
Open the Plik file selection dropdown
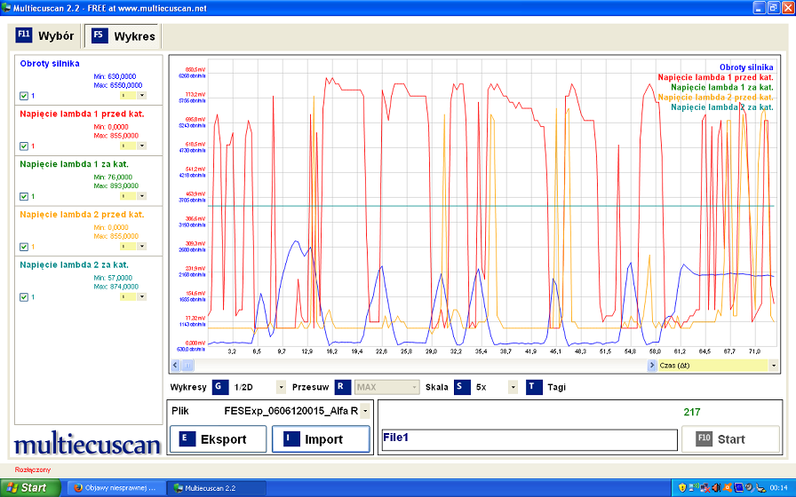(364, 411)
